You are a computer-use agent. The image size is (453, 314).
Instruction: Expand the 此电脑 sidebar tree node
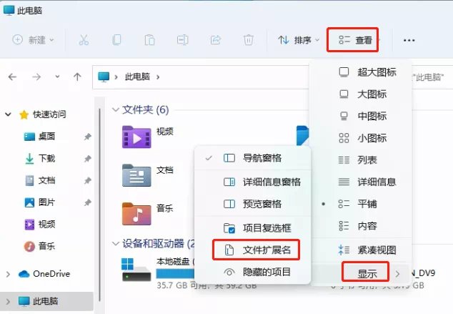tap(8, 302)
